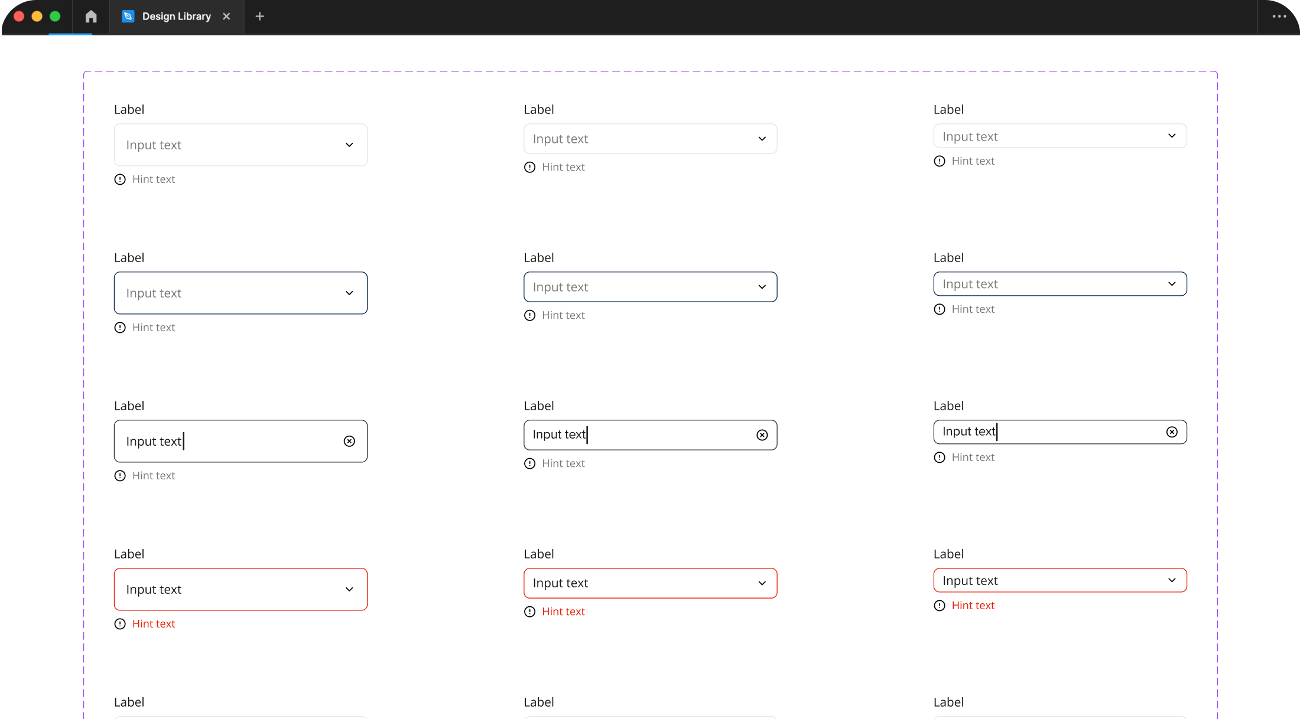Expand the small red error dropdown chevron
The image size is (1300, 719).
[1172, 580]
